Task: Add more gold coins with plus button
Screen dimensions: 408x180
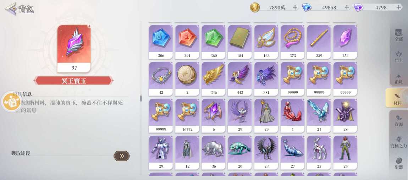Action: [x=295, y=7]
